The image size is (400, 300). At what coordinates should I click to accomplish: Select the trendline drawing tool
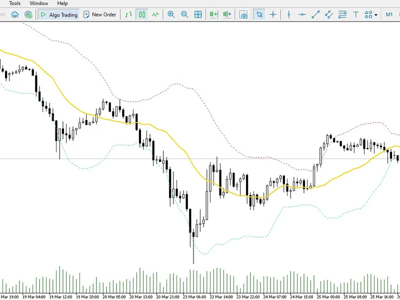(x=315, y=14)
